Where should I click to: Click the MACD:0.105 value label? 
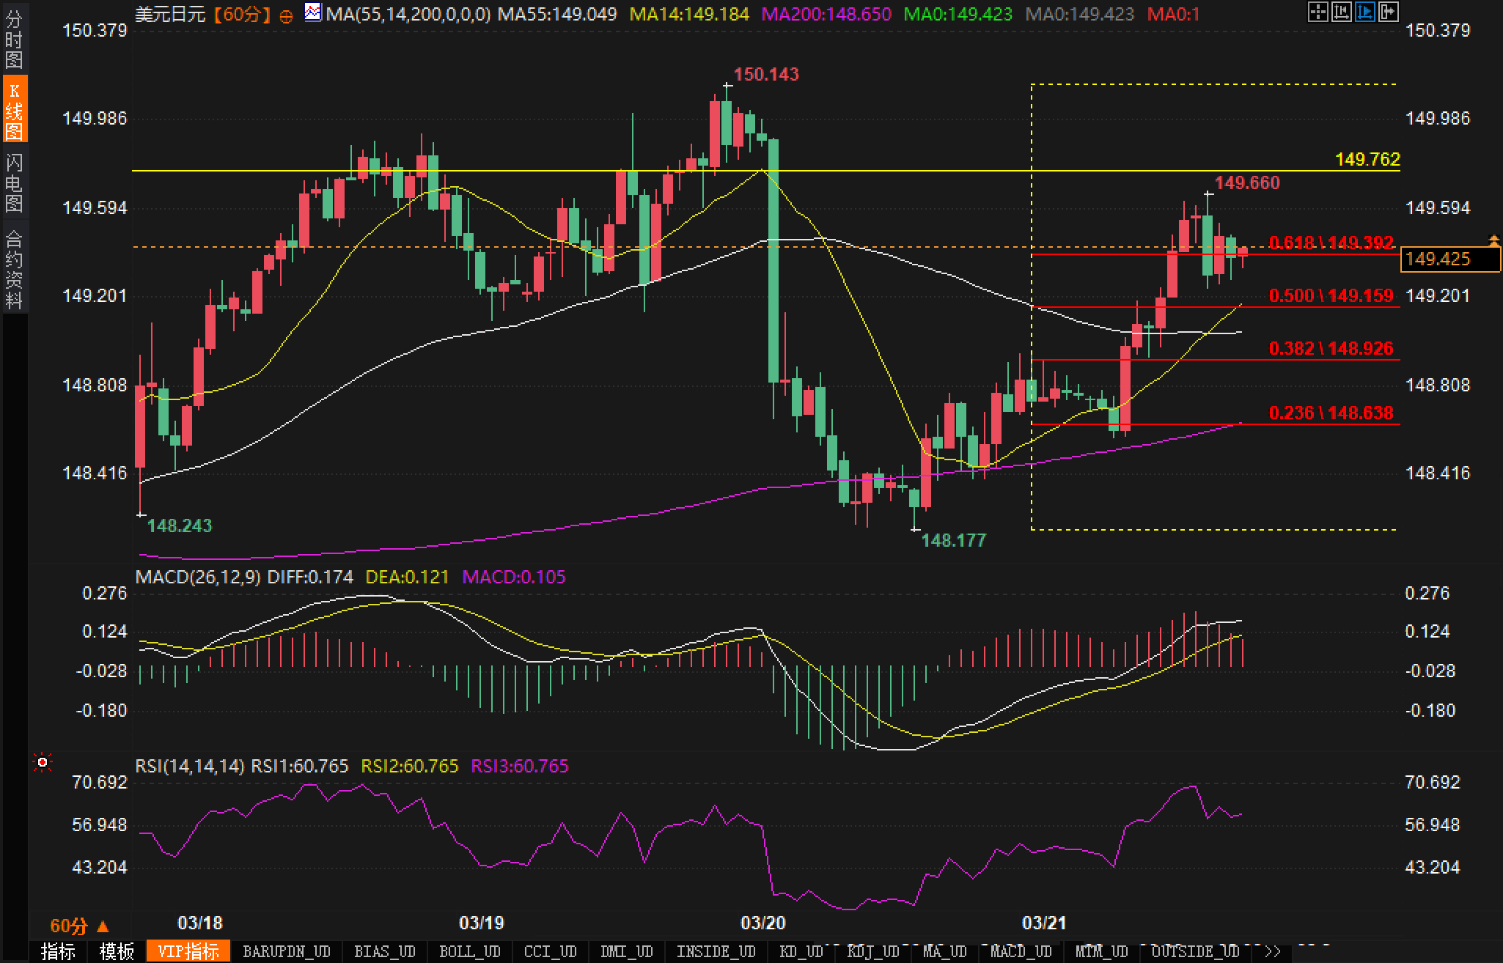point(514,577)
